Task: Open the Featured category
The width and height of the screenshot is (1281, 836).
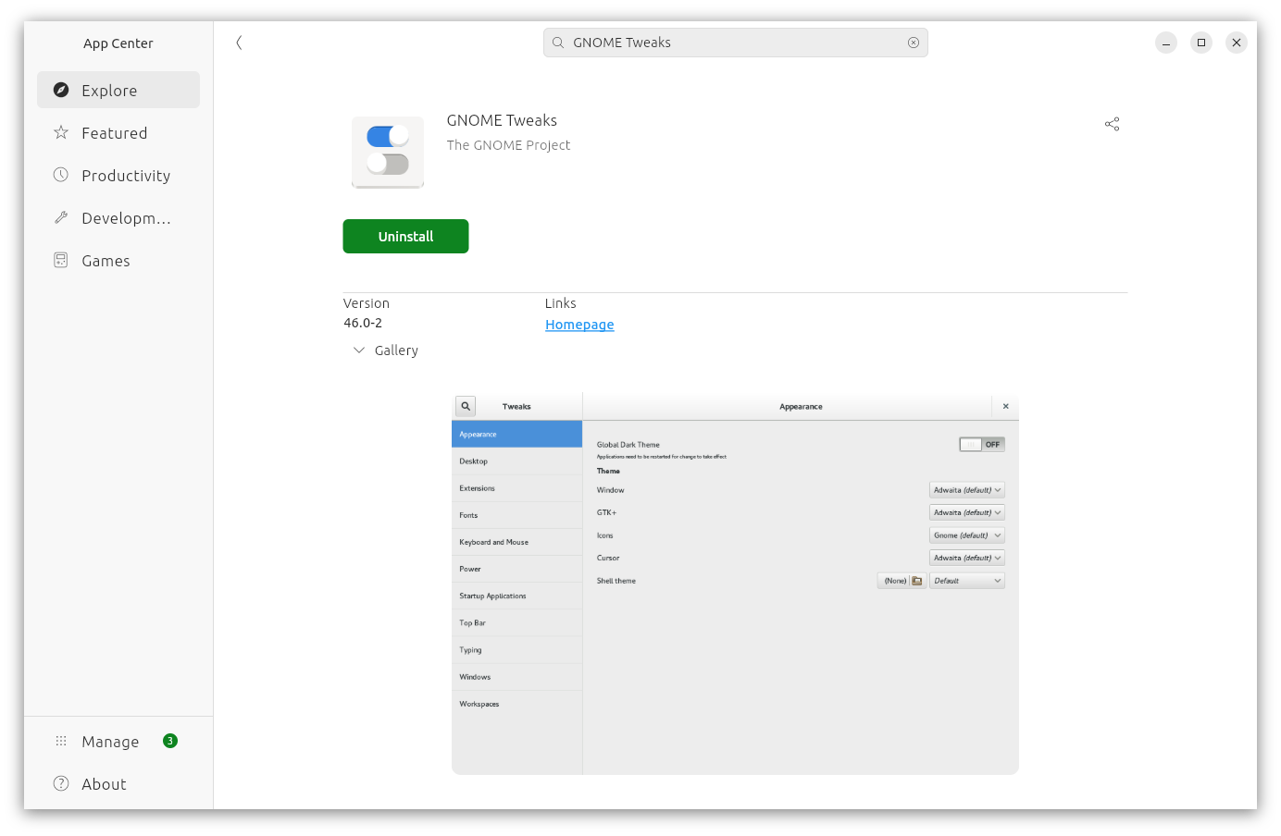Action: pyautogui.click(x=118, y=132)
